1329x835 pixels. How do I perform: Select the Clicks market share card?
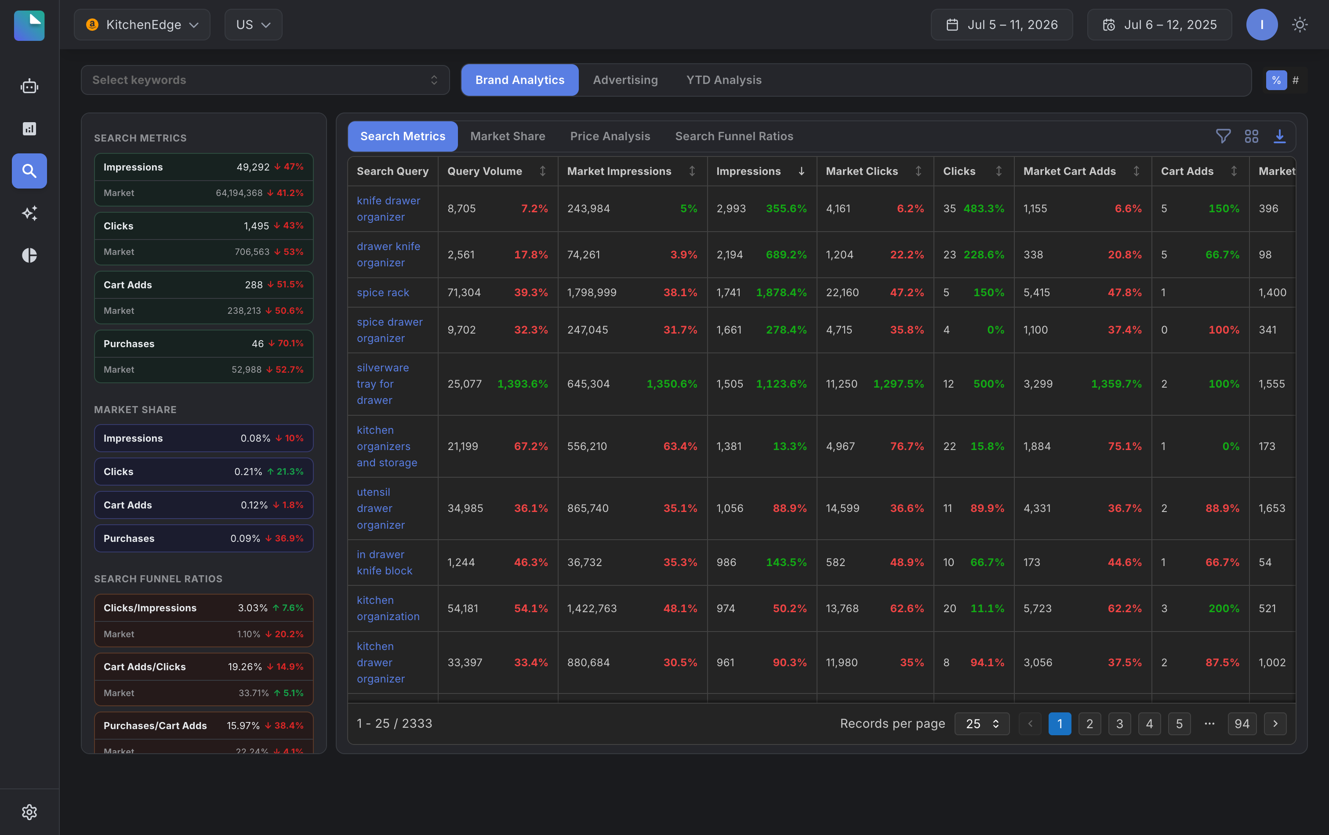[203, 472]
